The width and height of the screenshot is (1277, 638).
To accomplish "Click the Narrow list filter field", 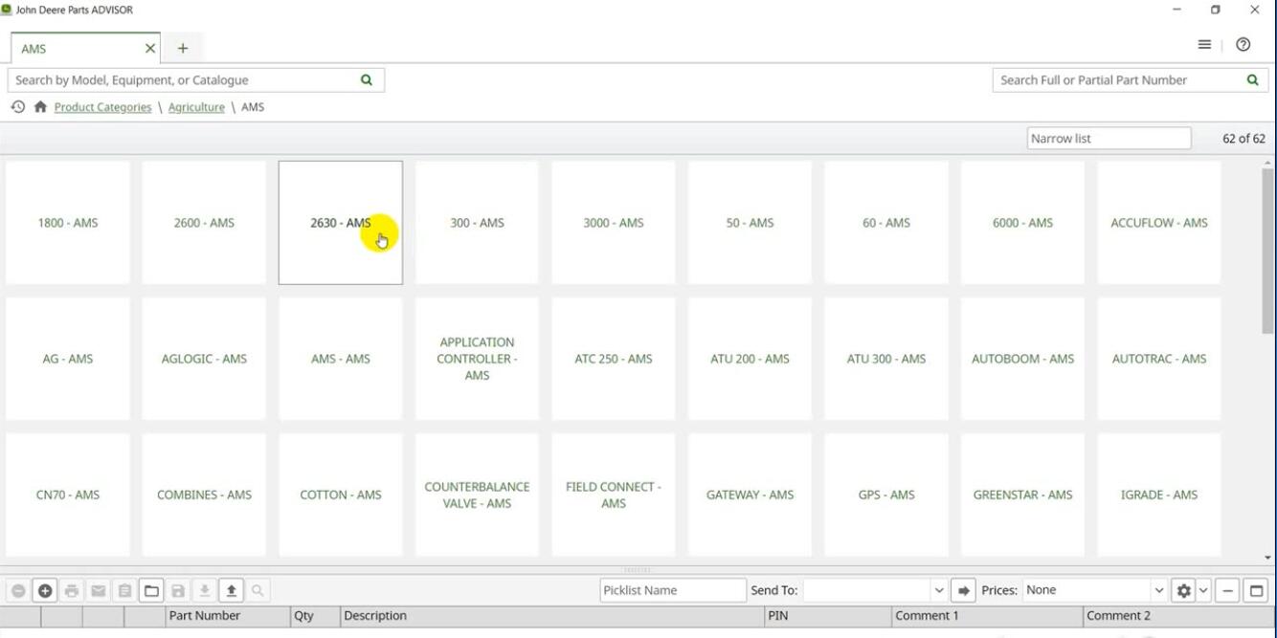I will [1109, 139].
